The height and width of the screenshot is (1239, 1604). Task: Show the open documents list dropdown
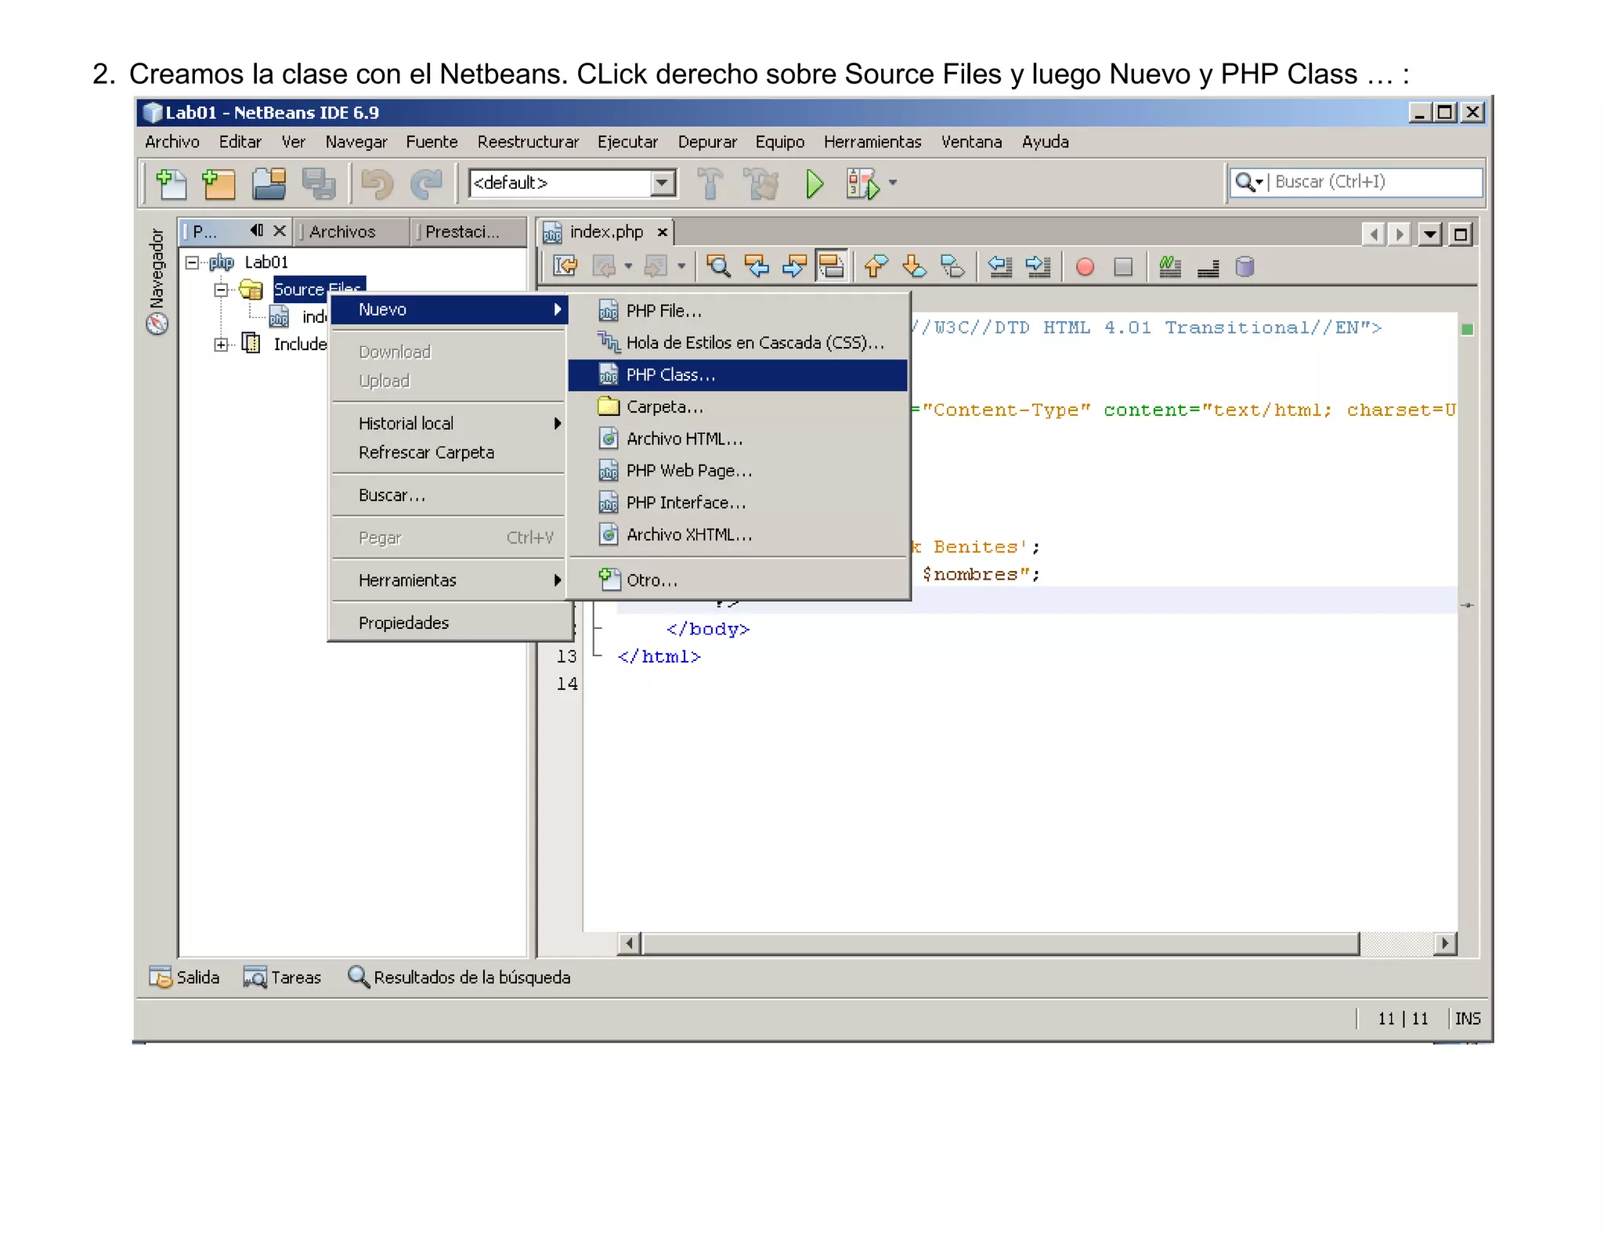click(x=1429, y=233)
